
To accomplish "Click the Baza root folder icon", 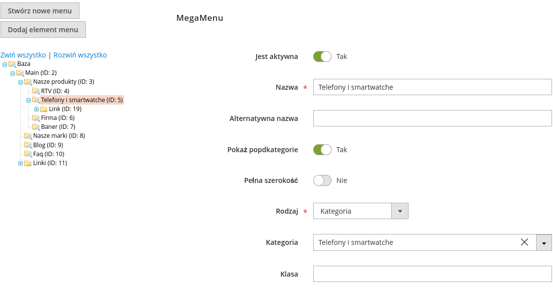I will (12, 64).
